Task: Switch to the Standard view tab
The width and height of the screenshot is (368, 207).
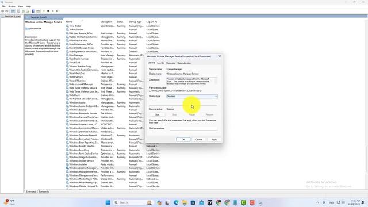Action: 43,191
